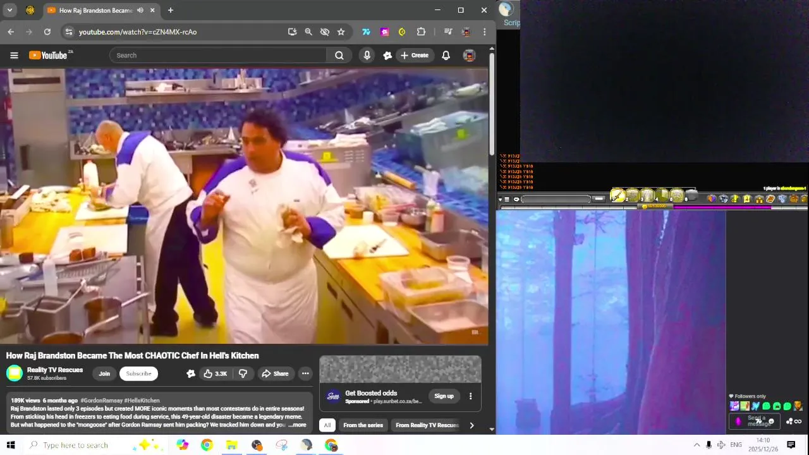Close the How Raj Brandston tab
Image resolution: width=809 pixels, height=455 pixels.
(152, 10)
